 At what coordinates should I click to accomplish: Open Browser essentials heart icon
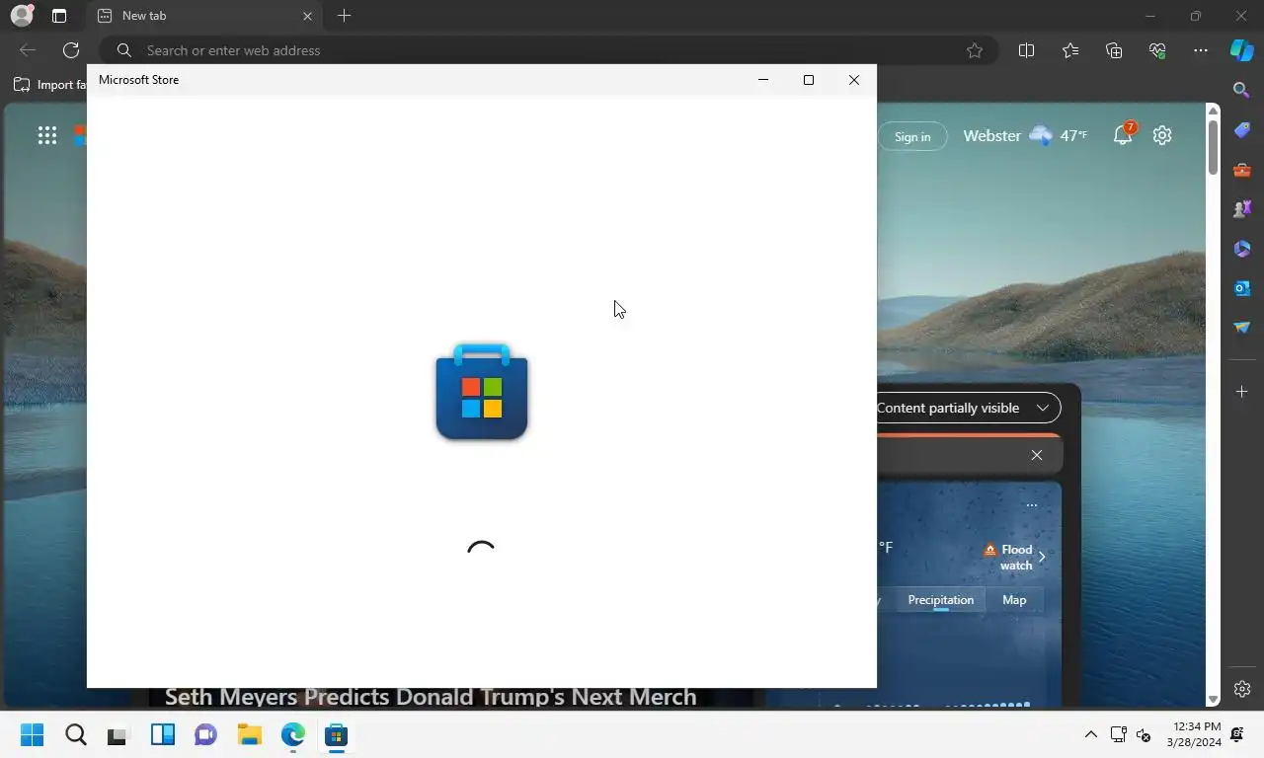coord(1157,50)
